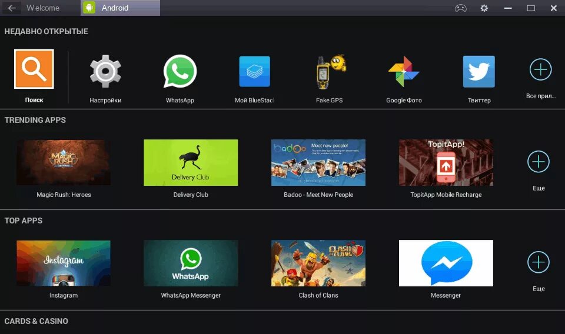
Task: Open Настройки gear icon
Action: click(105, 71)
